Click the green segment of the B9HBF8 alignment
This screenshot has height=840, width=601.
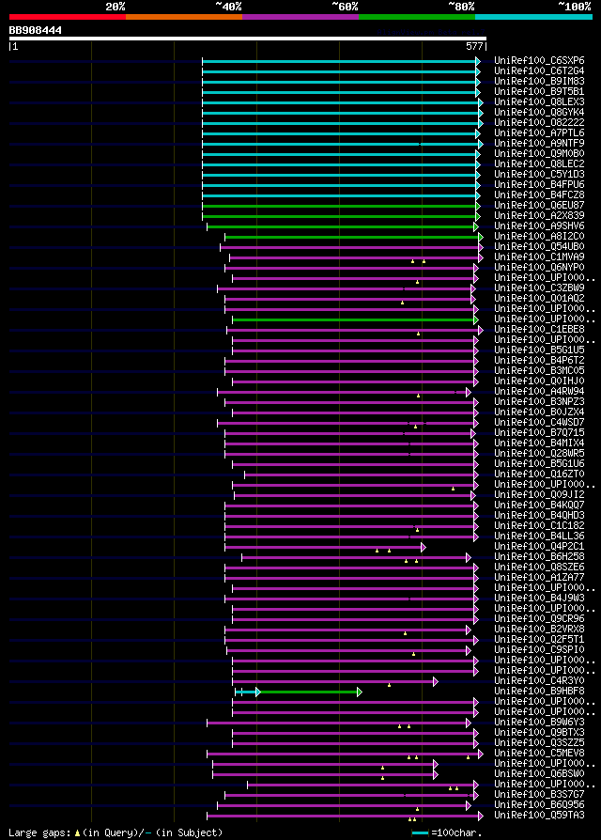point(309,692)
